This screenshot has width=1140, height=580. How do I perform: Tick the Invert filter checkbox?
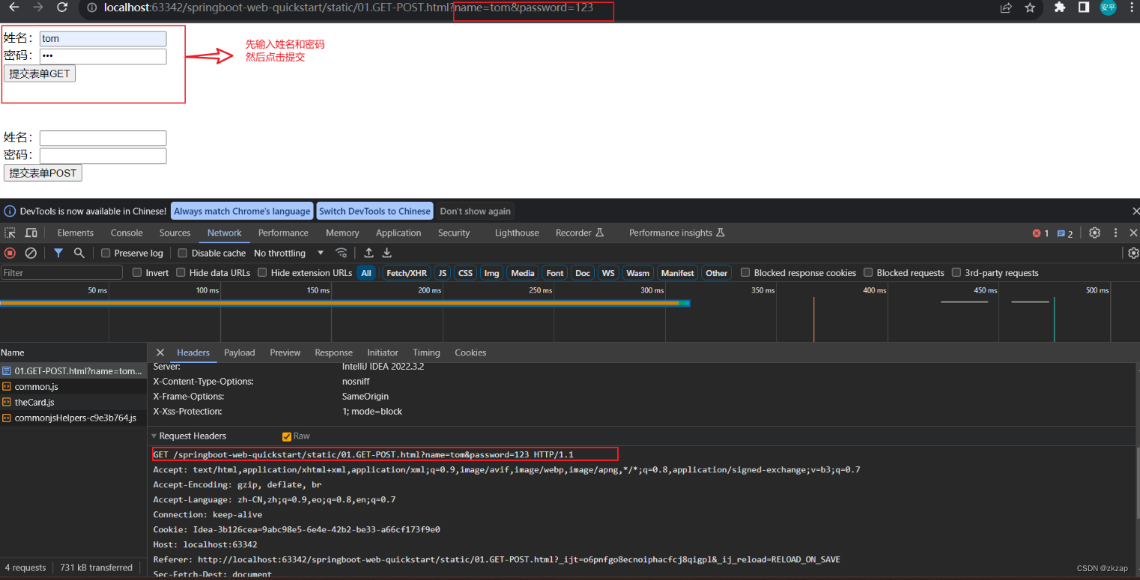pos(137,272)
